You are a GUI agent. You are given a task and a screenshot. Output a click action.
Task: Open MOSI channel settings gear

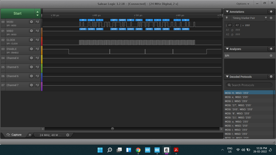pos(31,22)
